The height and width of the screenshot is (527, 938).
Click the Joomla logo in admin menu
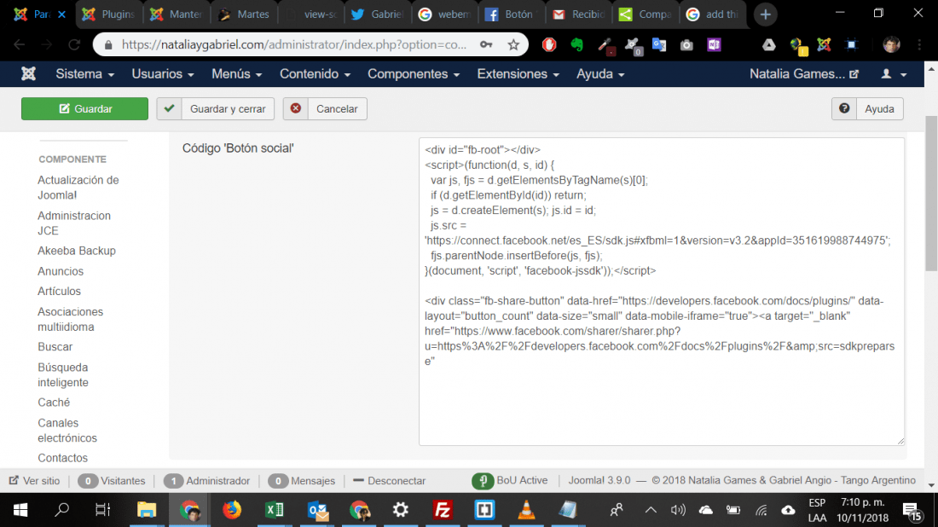tap(28, 74)
